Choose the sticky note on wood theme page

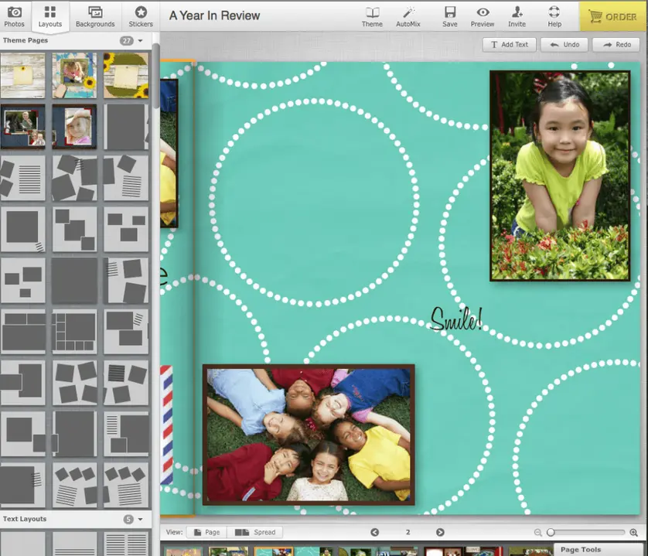coord(22,75)
